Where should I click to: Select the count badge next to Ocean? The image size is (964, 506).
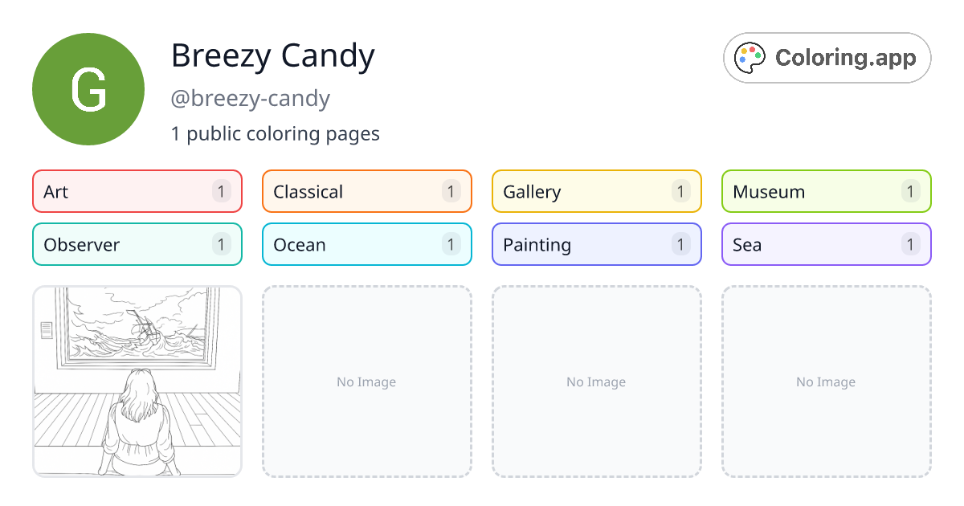[451, 244]
